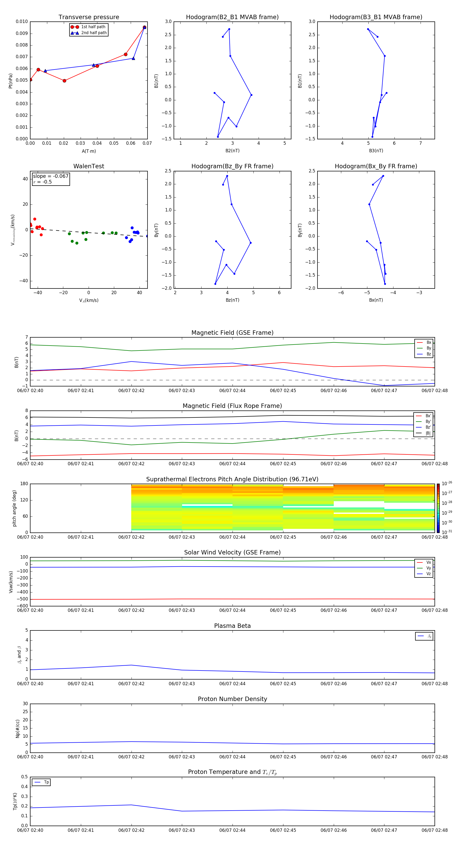Select '2nd half path' legend entry
Image resolution: width=465 pixels, height=853 pixels.
[89, 33]
